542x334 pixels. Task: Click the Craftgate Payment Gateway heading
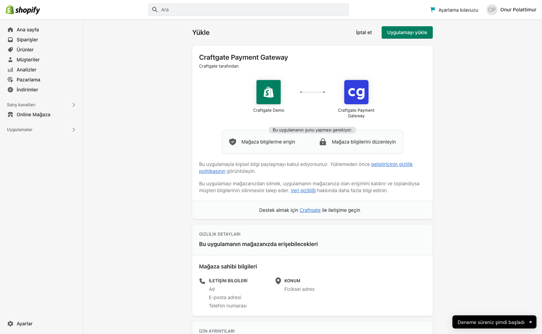243,57
